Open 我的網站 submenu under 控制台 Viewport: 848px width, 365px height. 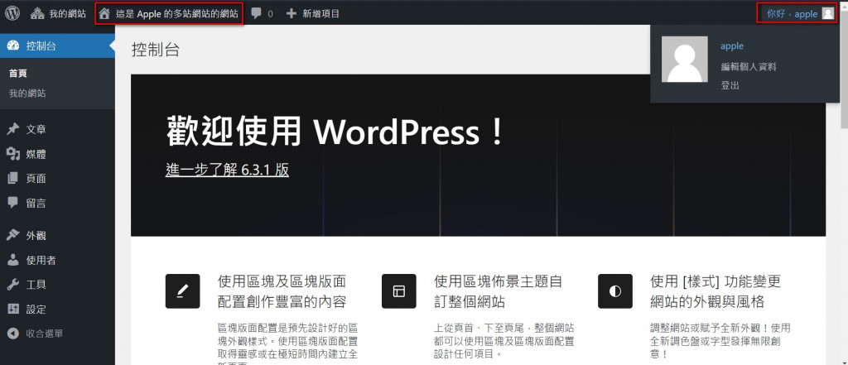(x=27, y=93)
